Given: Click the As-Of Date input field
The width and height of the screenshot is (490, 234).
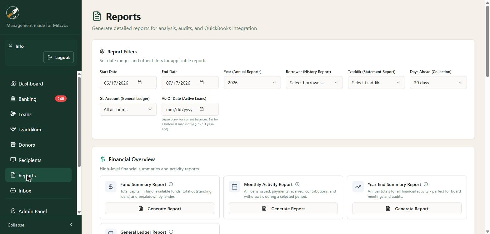Looking at the screenshot, I should click(190, 110).
